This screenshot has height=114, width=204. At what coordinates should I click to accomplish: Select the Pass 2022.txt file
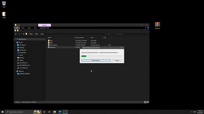pos(54,45)
